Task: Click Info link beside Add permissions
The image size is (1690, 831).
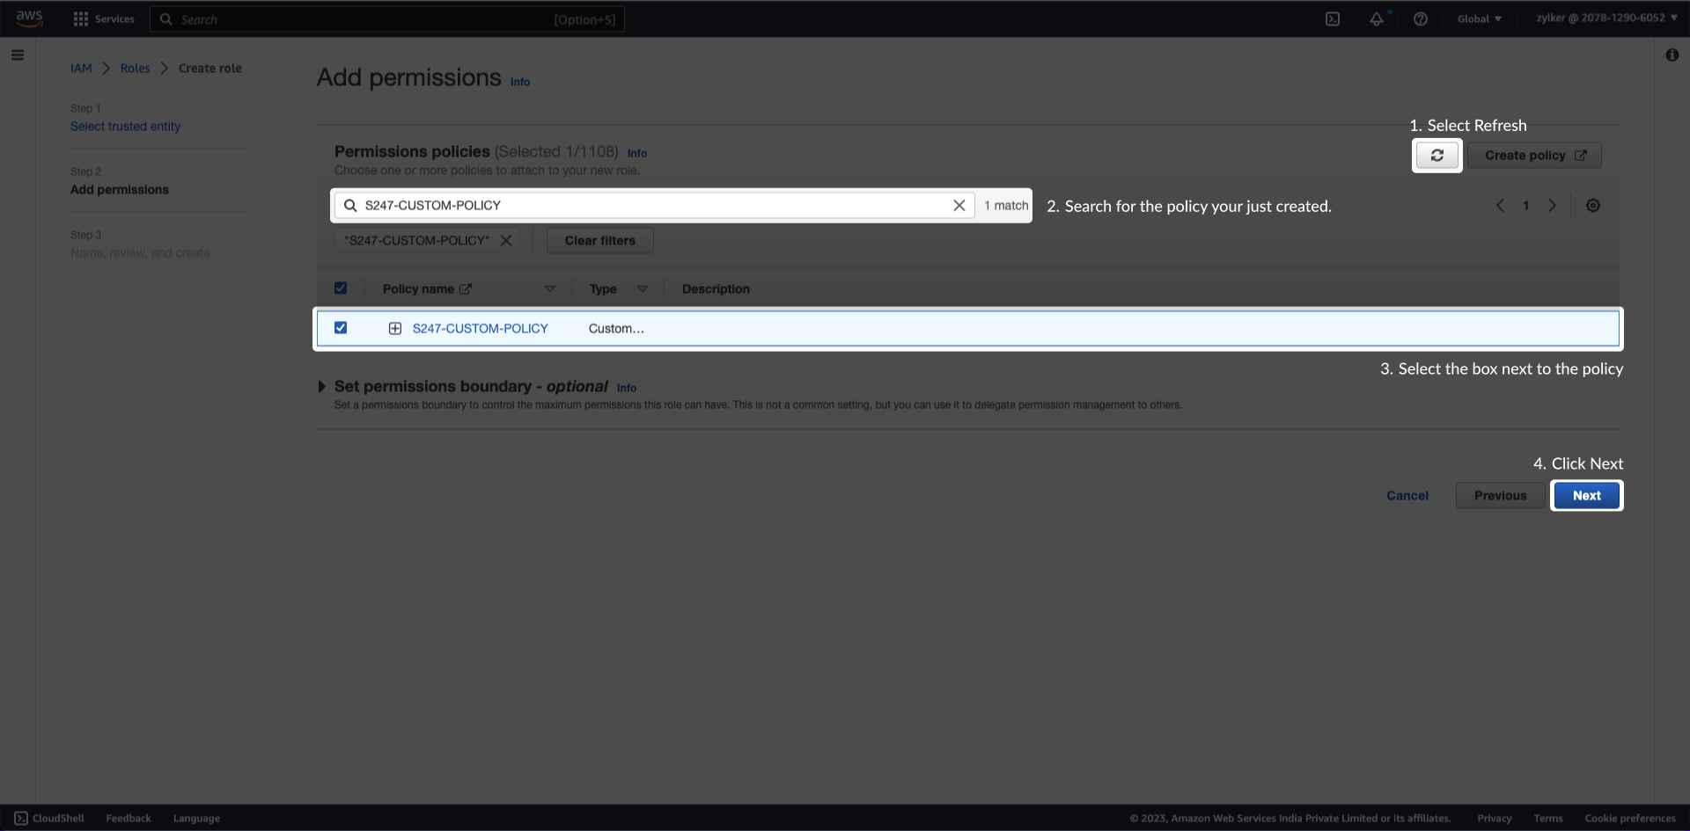Action: 520,82
